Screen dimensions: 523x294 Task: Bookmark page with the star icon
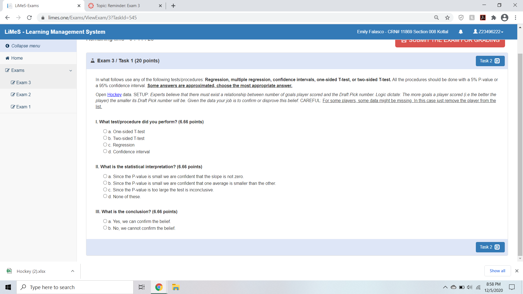[447, 18]
